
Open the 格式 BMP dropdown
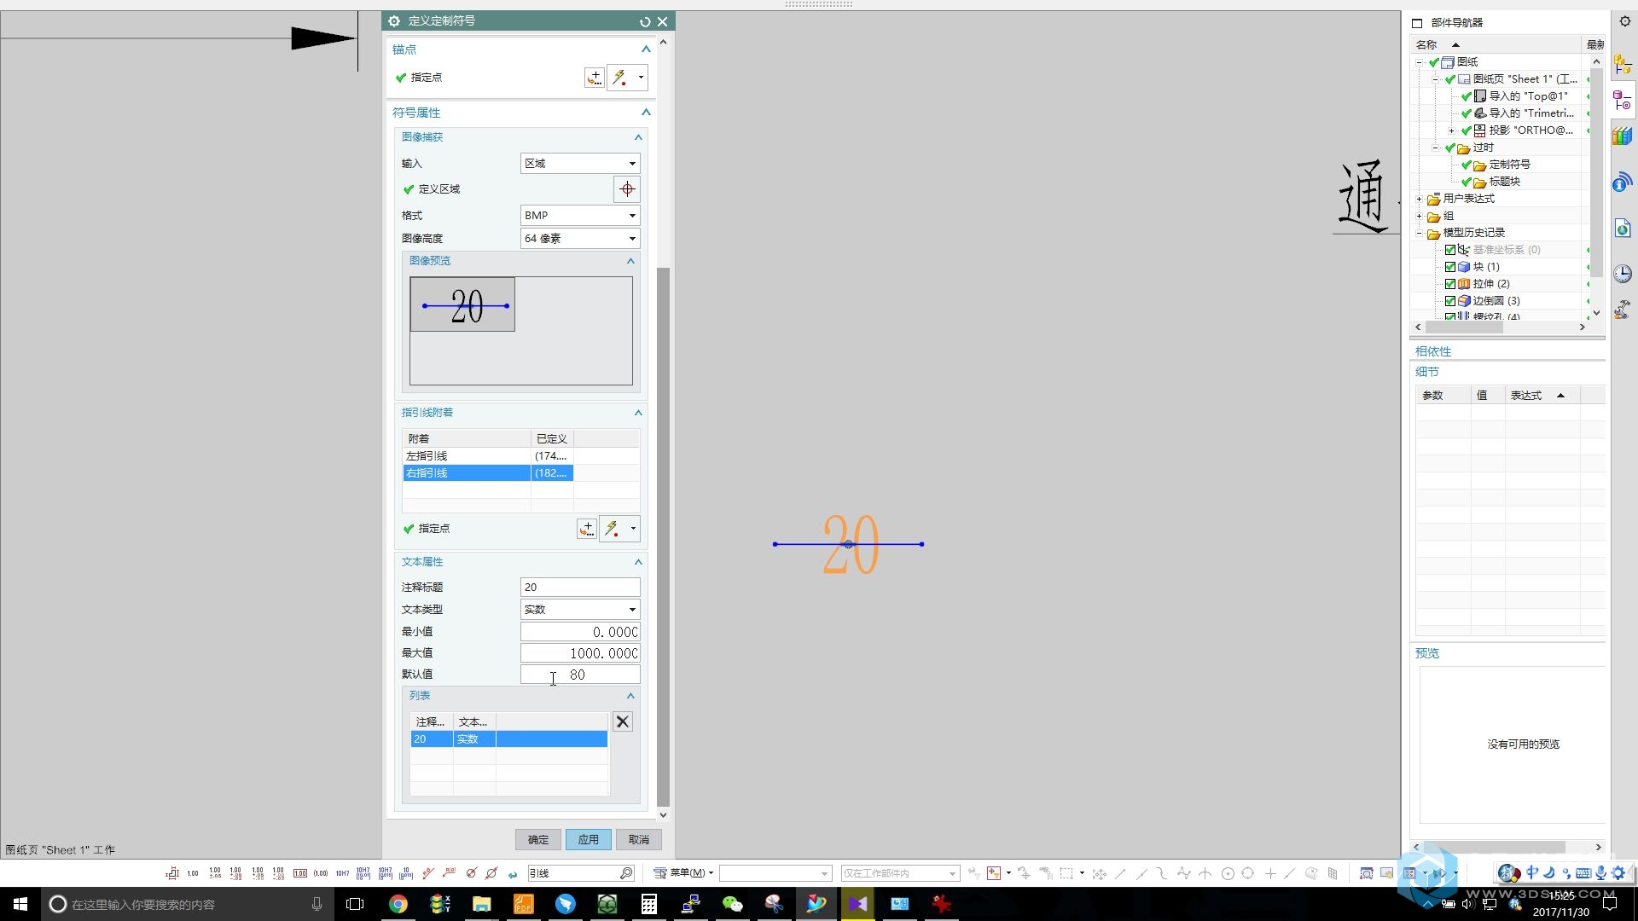click(580, 216)
